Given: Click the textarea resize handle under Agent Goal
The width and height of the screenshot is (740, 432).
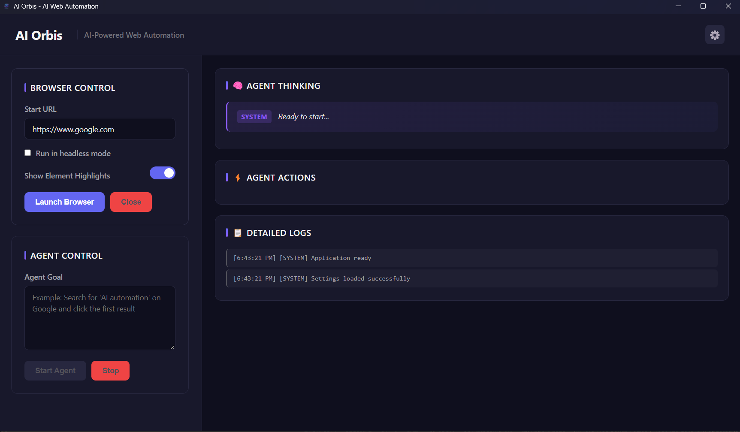Looking at the screenshot, I should click(172, 347).
